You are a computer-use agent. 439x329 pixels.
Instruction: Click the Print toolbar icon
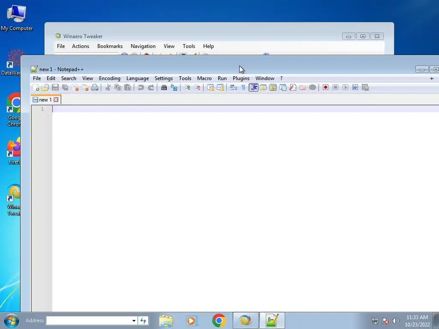(x=95, y=87)
